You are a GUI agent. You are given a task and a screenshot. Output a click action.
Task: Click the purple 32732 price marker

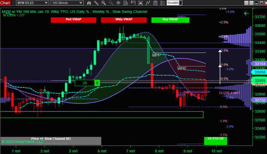point(259,100)
